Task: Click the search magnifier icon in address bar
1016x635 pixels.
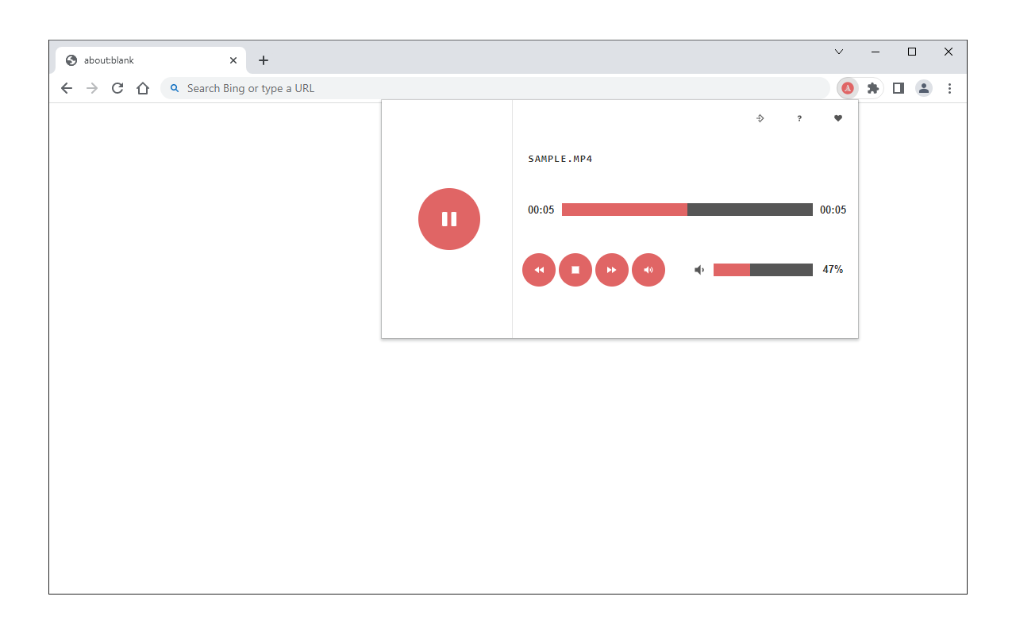Action: [175, 88]
